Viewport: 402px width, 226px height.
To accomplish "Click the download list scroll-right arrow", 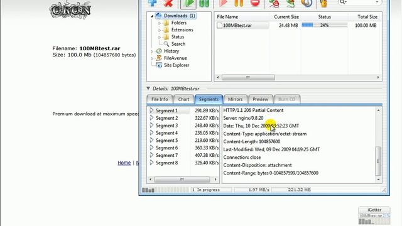I will (x=378, y=77).
